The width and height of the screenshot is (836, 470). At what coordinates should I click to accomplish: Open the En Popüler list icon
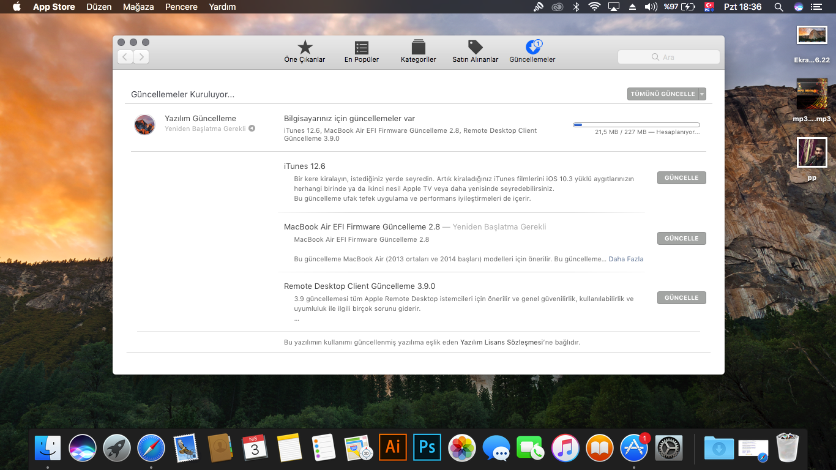(x=362, y=48)
